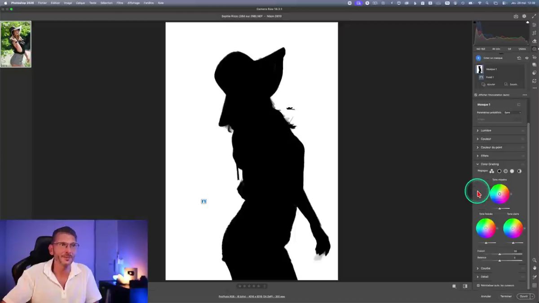Screen dimensions: 539x303
Task: Open the Snapshots panel icon
Action: point(534,65)
